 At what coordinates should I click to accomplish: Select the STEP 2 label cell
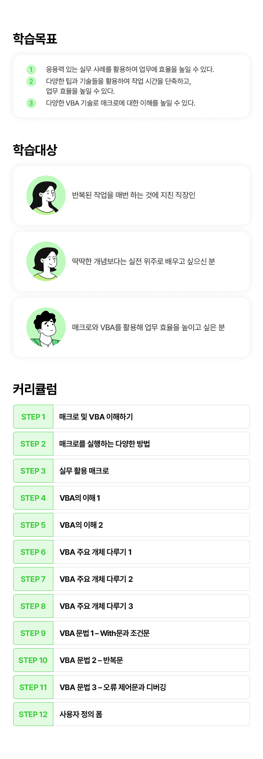pyautogui.click(x=33, y=444)
